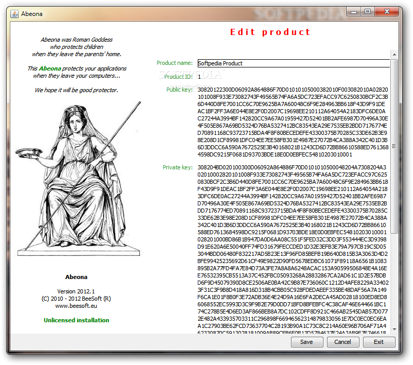Click the bold Abeona title below illustration
413x365 pixels.
tap(76, 277)
